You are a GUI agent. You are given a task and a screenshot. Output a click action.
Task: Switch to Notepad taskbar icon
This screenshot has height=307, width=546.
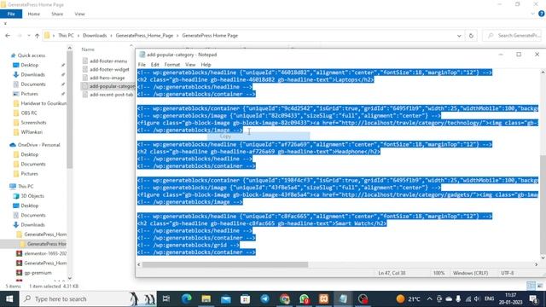point(343,299)
